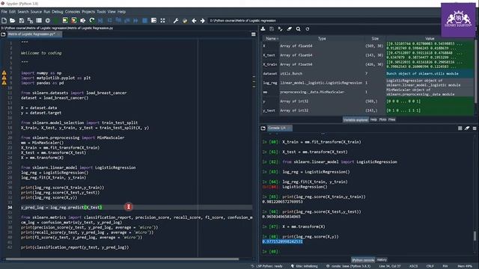Click the New file icon in toolbar
This screenshot has height=269, width=479.
(x=4, y=20)
